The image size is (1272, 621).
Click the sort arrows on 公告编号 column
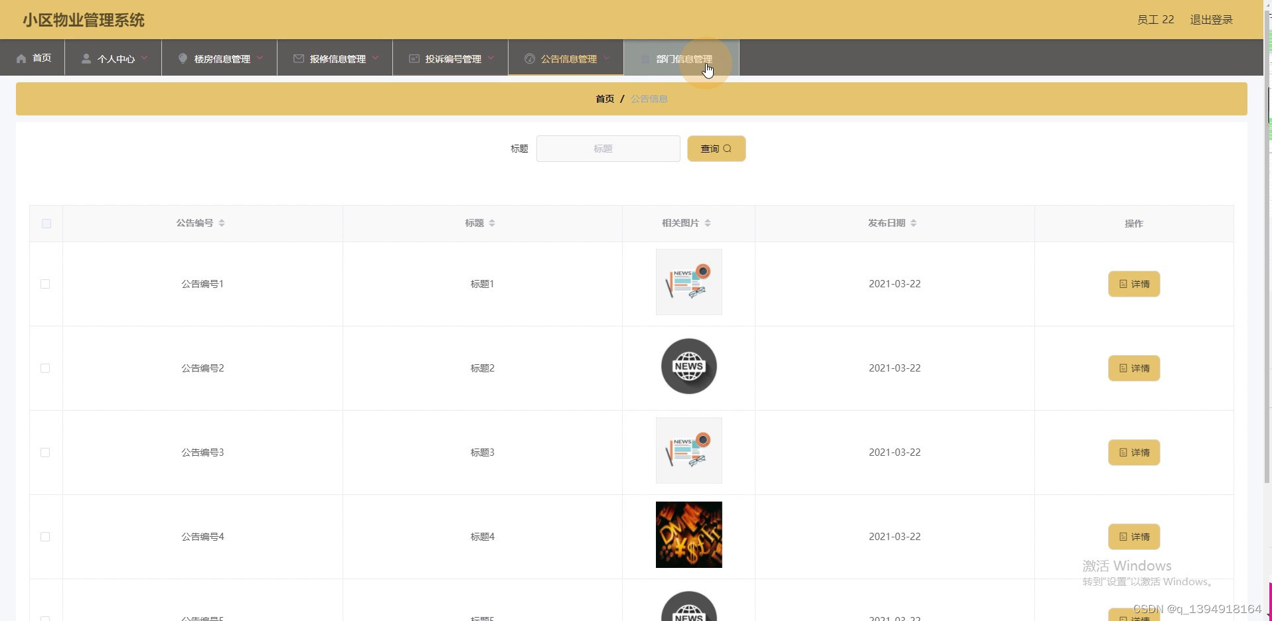pos(222,223)
